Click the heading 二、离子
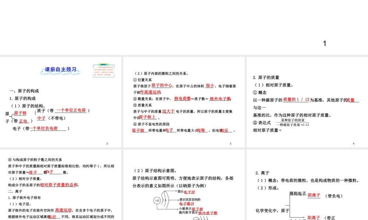368x220 pixels. (x=15, y=191)
